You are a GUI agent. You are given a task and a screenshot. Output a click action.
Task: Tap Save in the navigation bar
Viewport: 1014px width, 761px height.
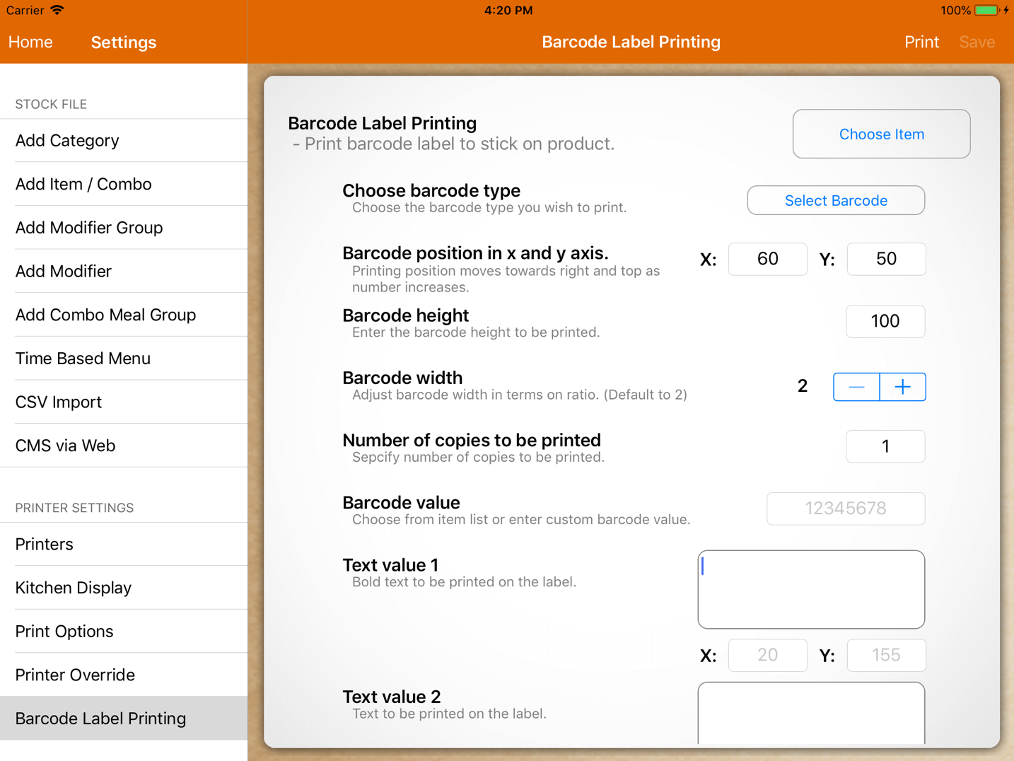[x=977, y=42]
